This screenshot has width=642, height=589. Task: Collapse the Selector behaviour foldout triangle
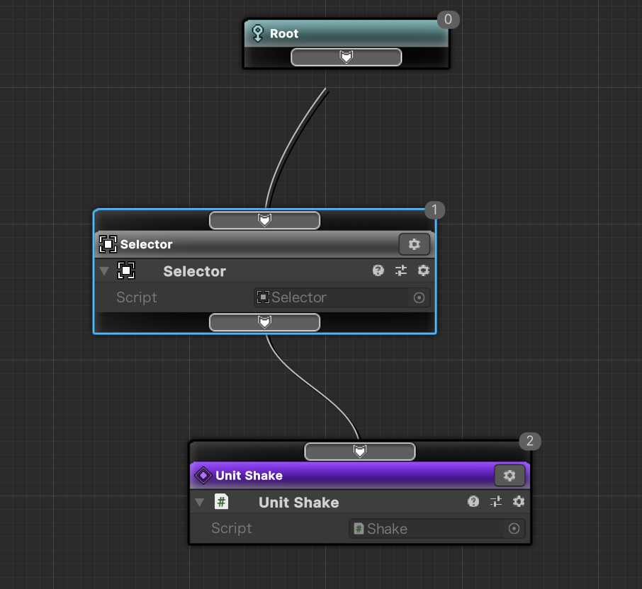coord(104,271)
